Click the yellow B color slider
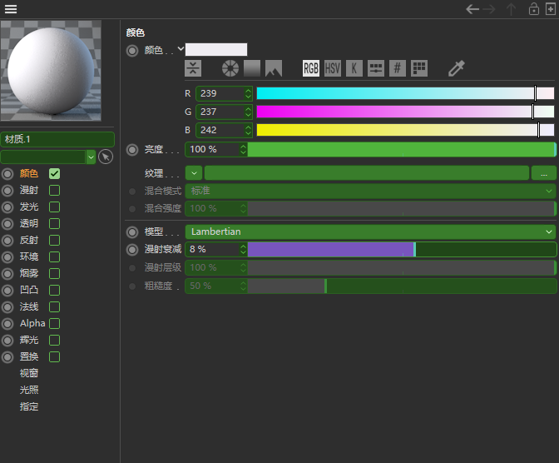Image resolution: width=559 pixels, height=463 pixels. click(x=405, y=130)
